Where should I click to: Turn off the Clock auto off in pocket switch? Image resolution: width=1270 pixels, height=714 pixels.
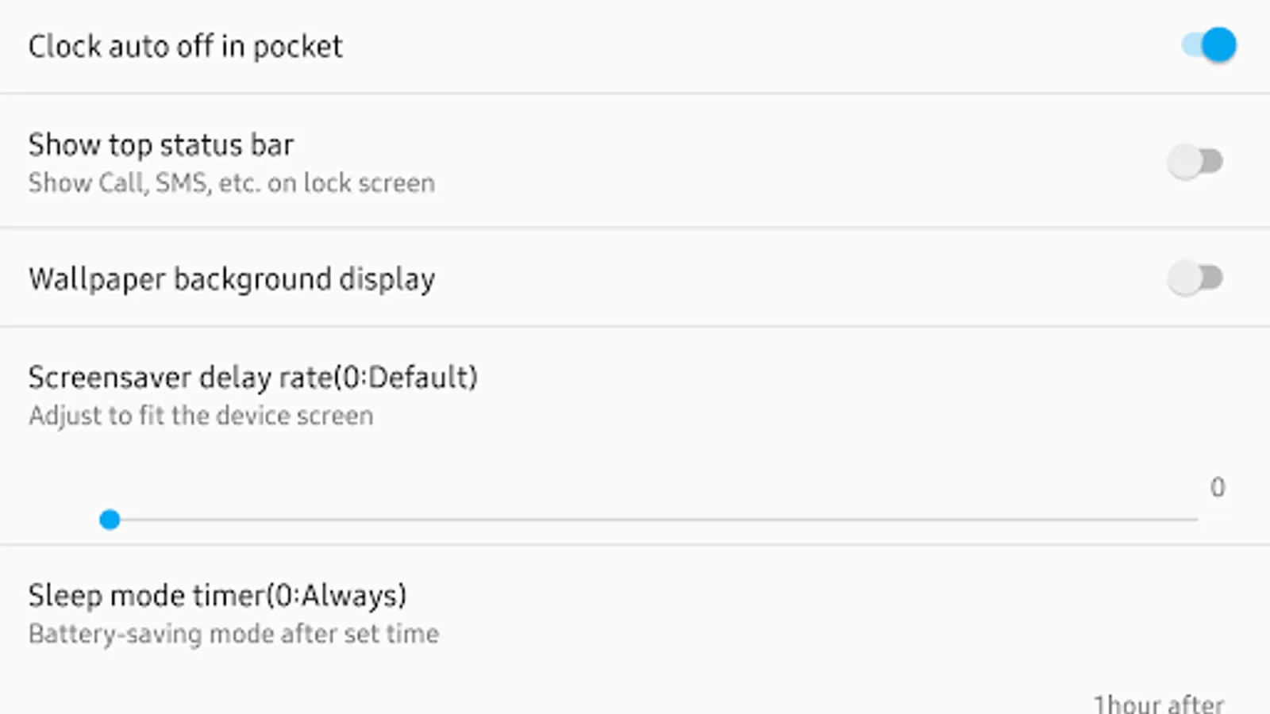tap(1209, 45)
